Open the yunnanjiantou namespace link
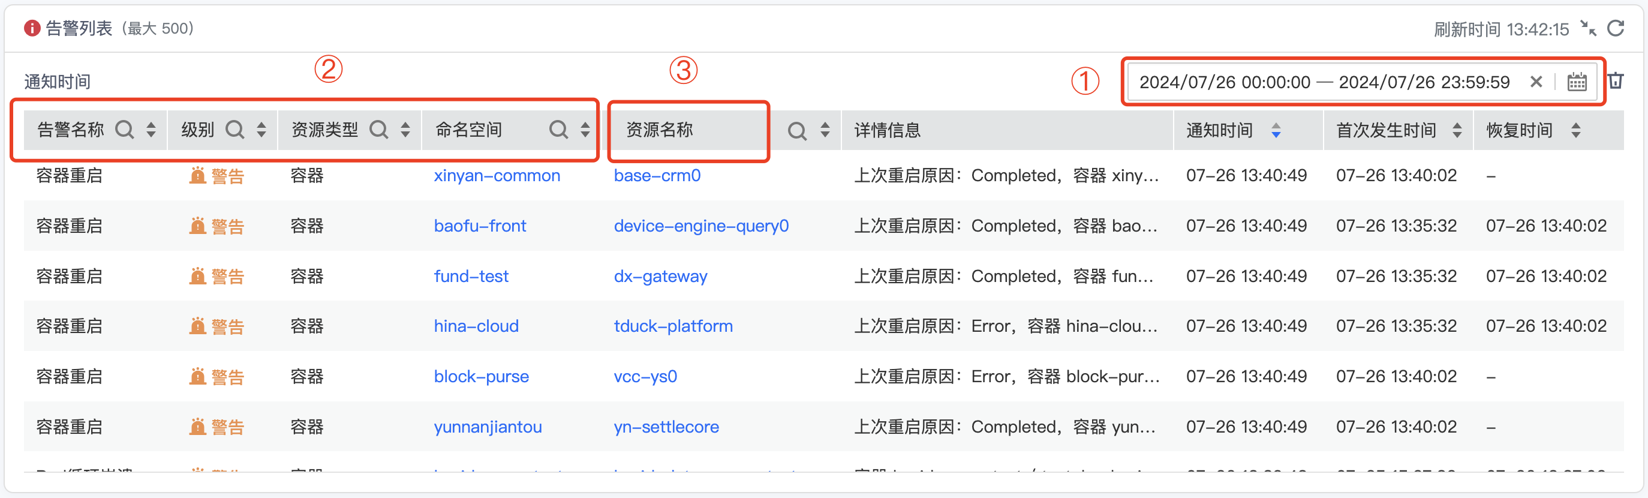Viewport: 1648px width, 498px height. 488,427
